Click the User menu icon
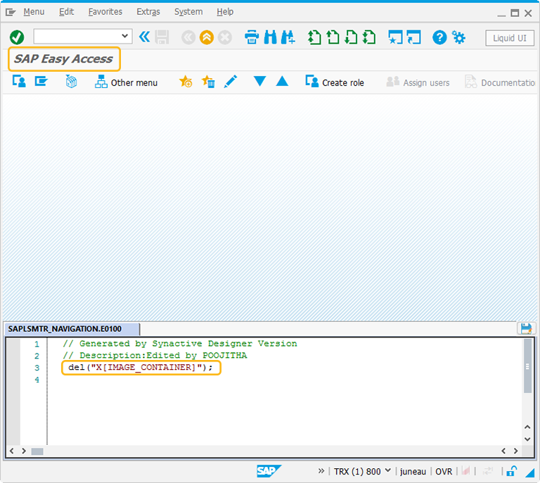 (19, 82)
